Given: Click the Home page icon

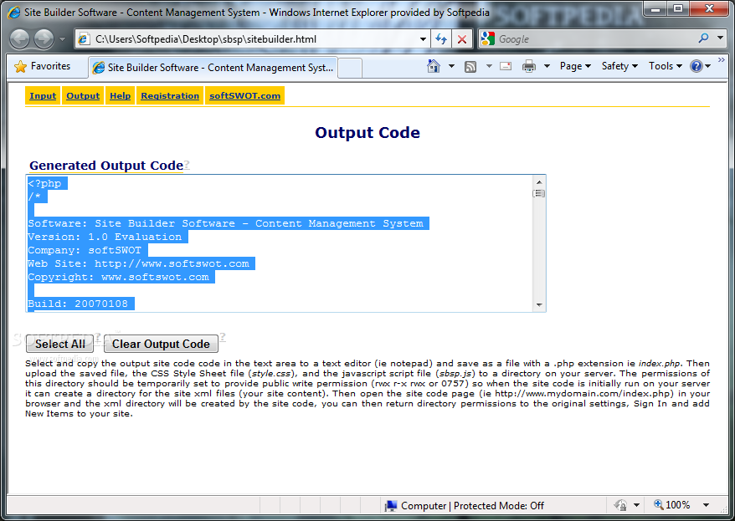Looking at the screenshot, I should (434, 66).
